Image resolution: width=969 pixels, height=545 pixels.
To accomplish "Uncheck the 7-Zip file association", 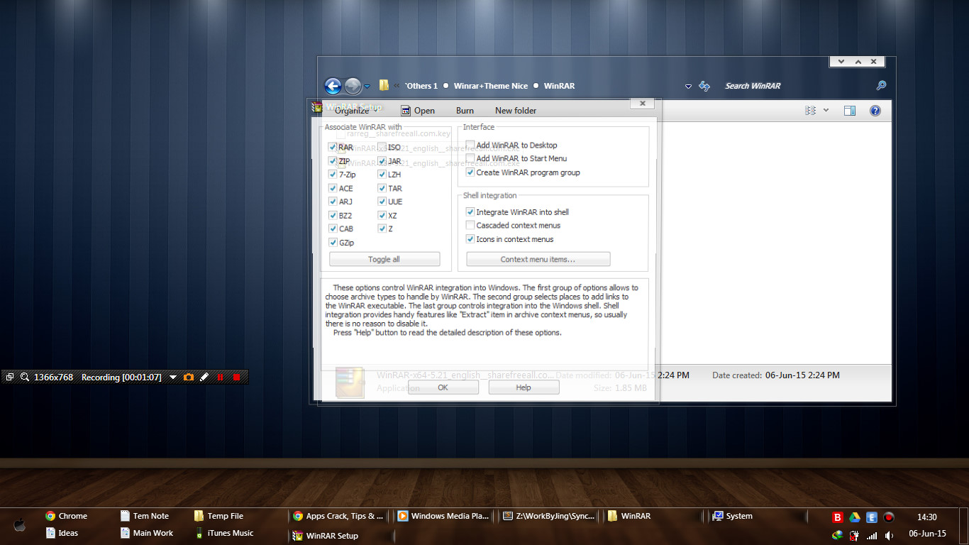I will [333, 175].
